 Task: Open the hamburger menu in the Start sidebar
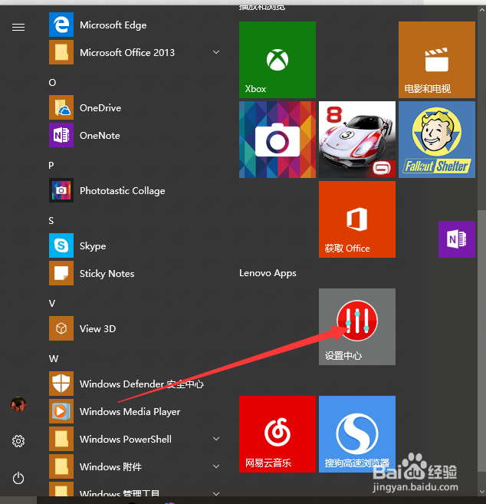pyautogui.click(x=18, y=28)
